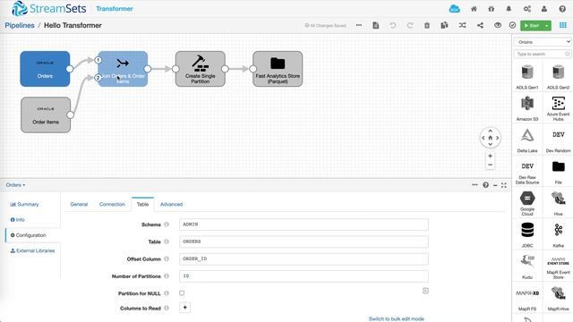Select the Orders Oracle origin stage
Viewport: 573px width, 322px height.
(x=45, y=69)
